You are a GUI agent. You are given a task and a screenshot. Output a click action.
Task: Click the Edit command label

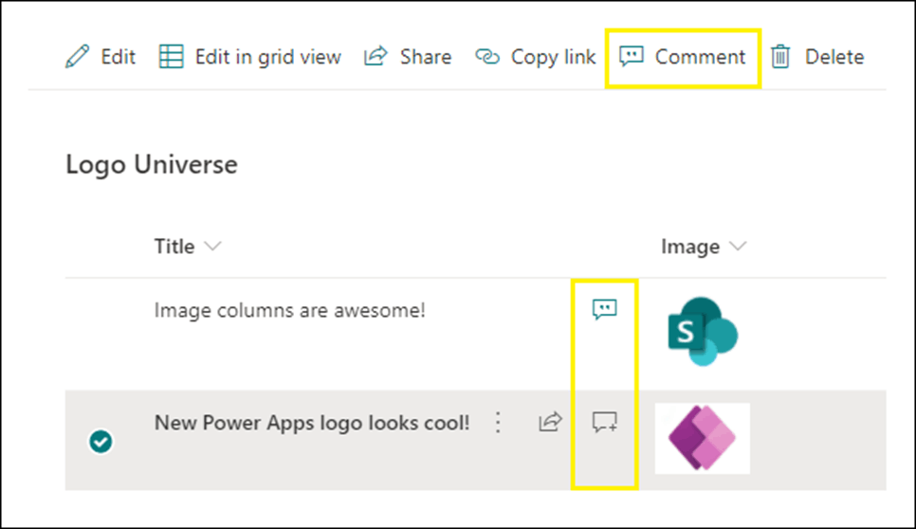point(118,57)
